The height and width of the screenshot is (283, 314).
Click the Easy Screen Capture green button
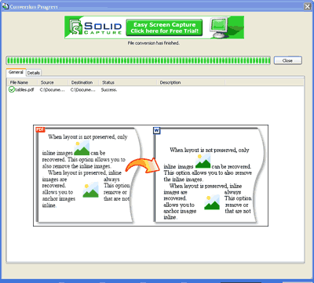click(164, 27)
